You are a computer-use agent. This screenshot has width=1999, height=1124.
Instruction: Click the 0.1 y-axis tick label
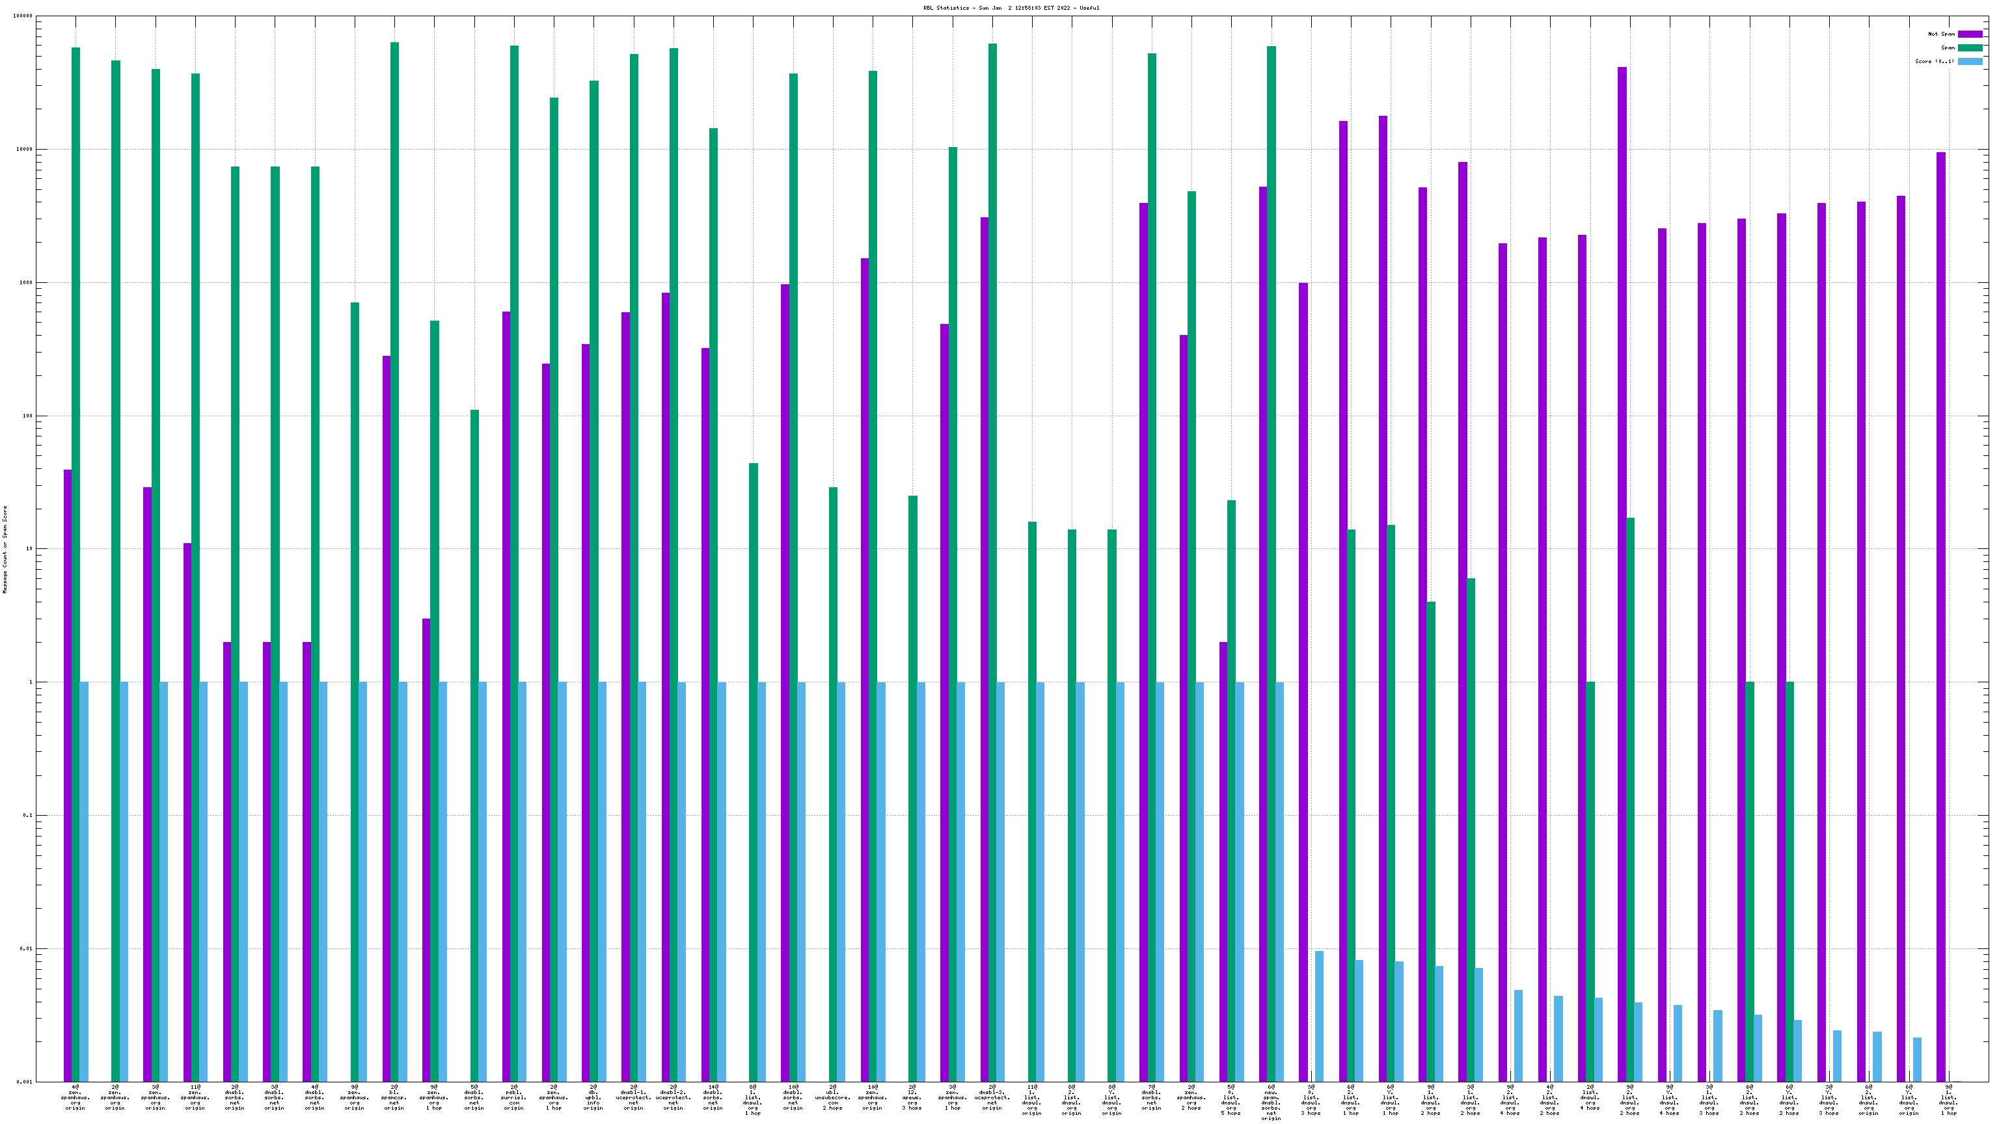[x=27, y=815]
